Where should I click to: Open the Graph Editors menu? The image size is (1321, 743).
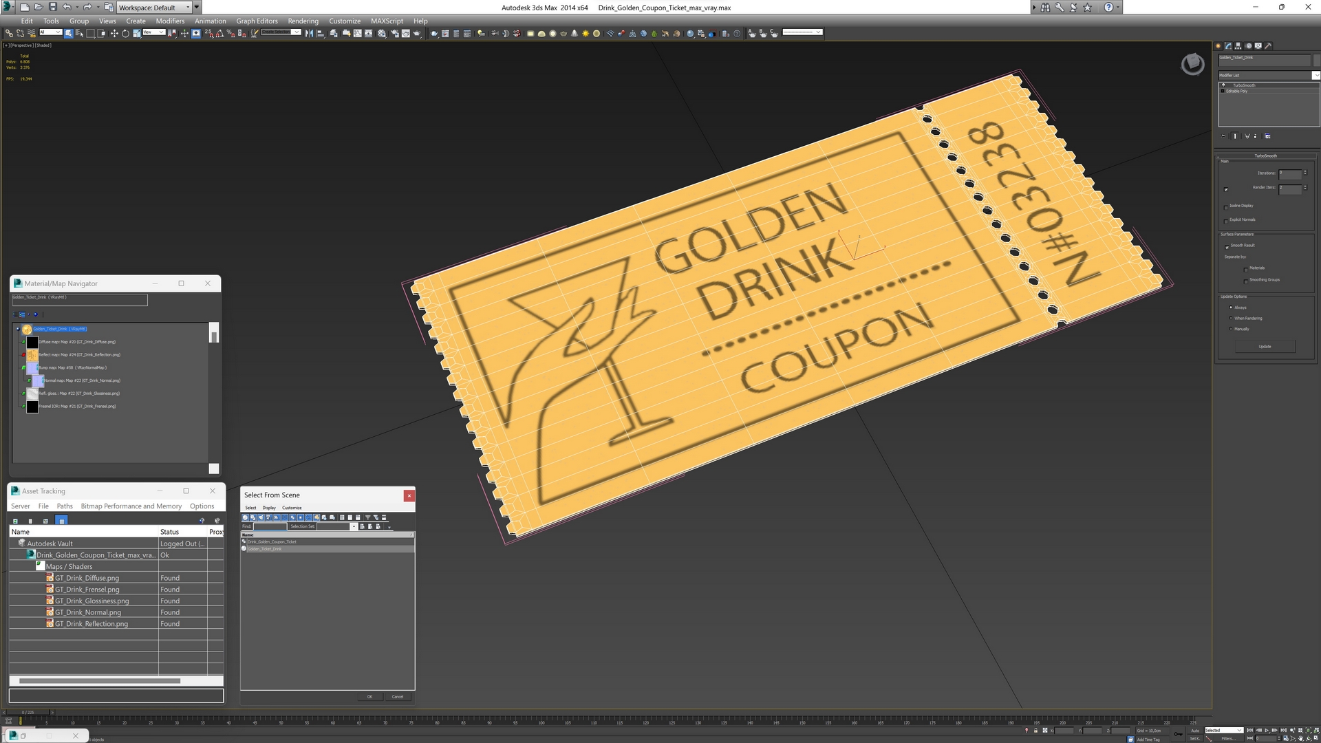point(257,21)
